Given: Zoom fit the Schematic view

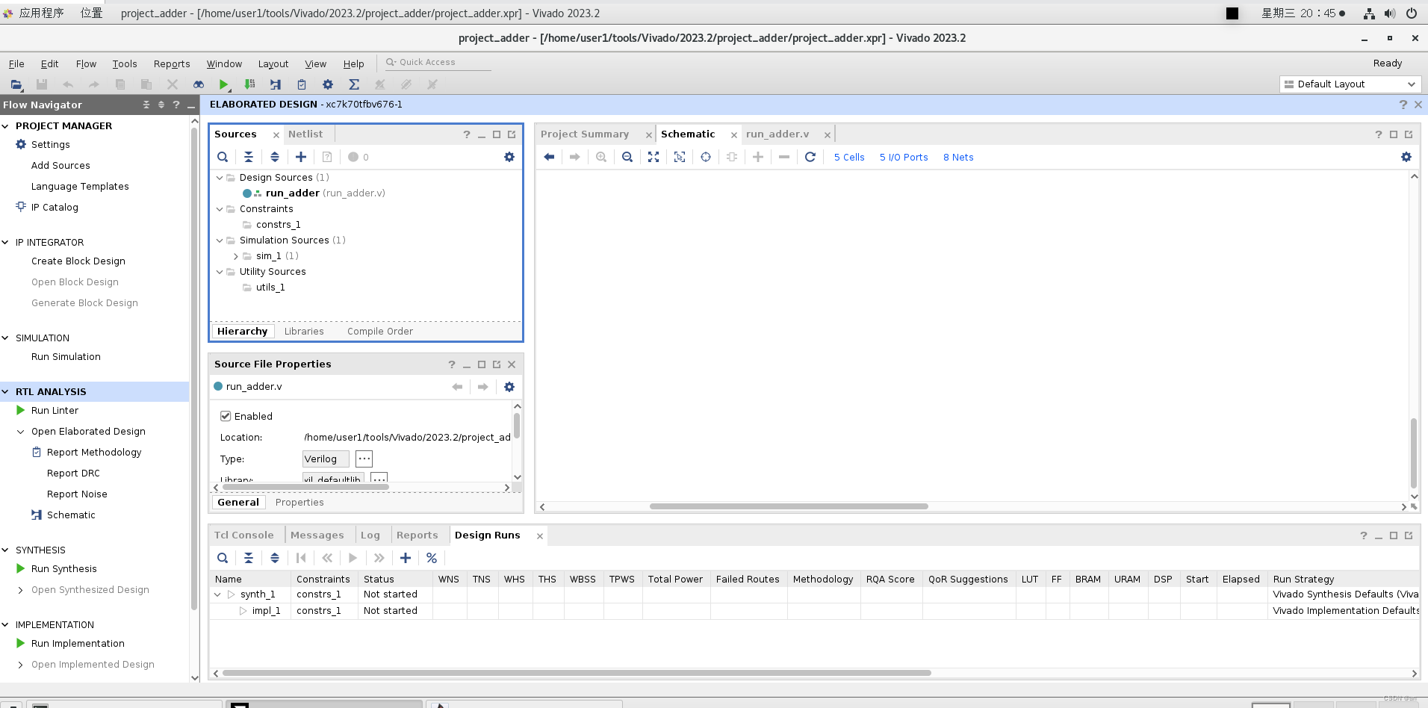Looking at the screenshot, I should click(x=654, y=157).
